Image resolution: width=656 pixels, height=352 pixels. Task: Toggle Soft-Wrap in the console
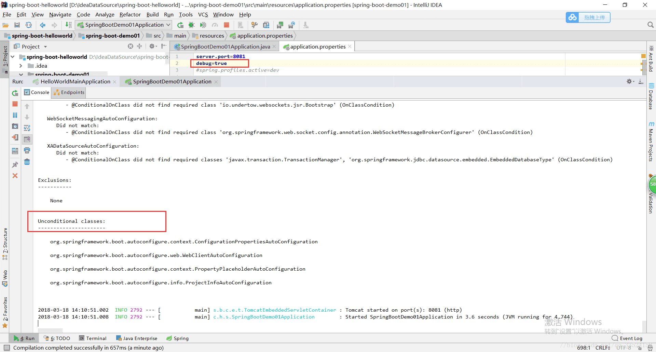(27, 128)
